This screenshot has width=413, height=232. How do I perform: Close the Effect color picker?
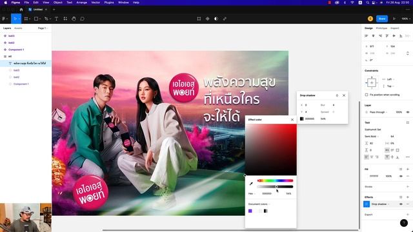pyautogui.click(x=292, y=120)
